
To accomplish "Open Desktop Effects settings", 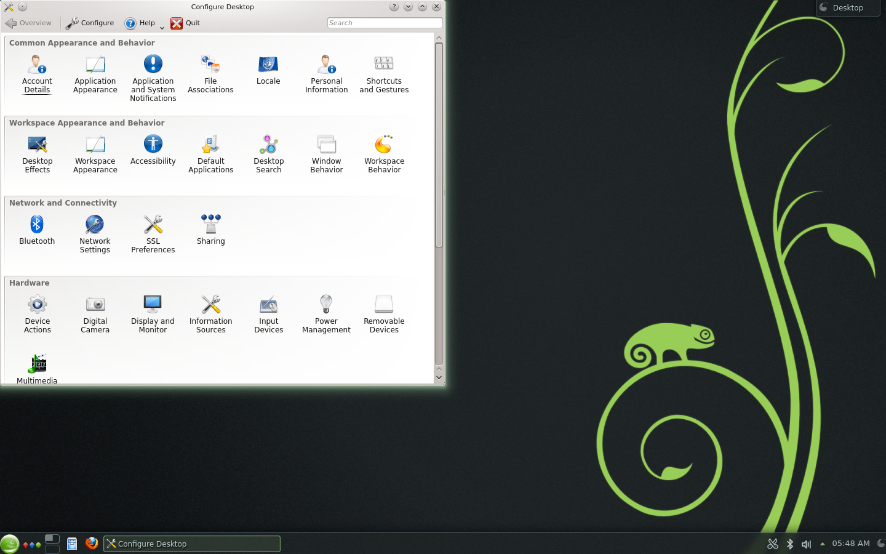I will click(37, 154).
